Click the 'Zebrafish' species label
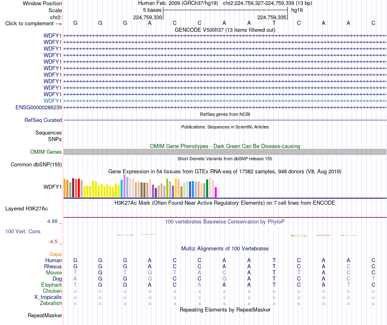 click(51, 303)
